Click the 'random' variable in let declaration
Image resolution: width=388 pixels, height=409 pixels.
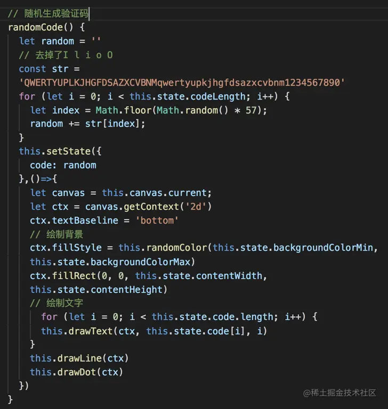pyautogui.click(x=58, y=41)
